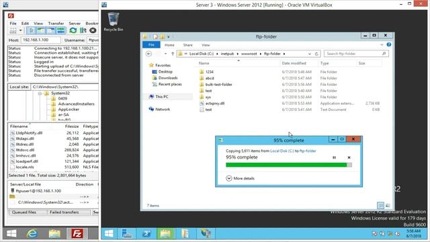Open FileZilla Server menu
The height and width of the screenshot is (242, 430).
(x=75, y=24)
